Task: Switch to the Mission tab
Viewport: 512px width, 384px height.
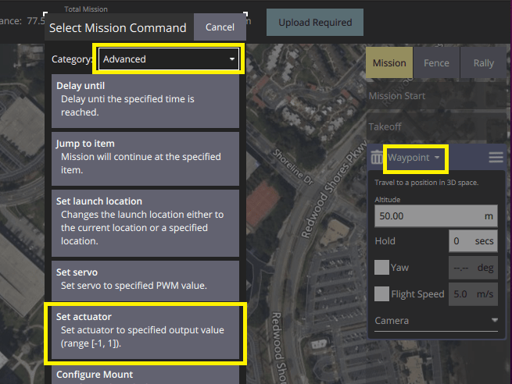Action: [x=389, y=63]
